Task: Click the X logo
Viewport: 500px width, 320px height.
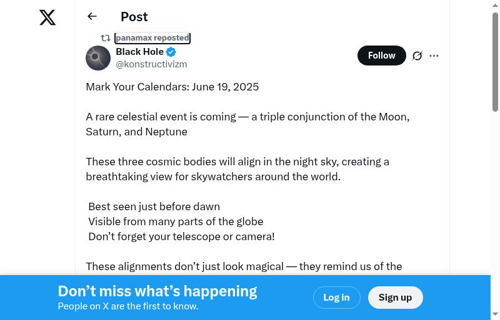Action: tap(47, 17)
